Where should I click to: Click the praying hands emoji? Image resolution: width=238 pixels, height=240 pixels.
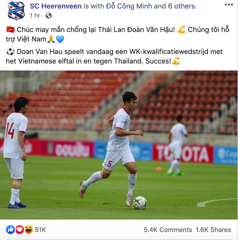[51, 39]
